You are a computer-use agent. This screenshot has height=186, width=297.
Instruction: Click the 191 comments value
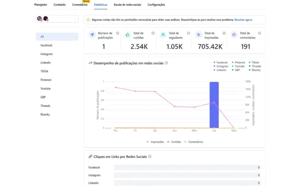[245, 47]
